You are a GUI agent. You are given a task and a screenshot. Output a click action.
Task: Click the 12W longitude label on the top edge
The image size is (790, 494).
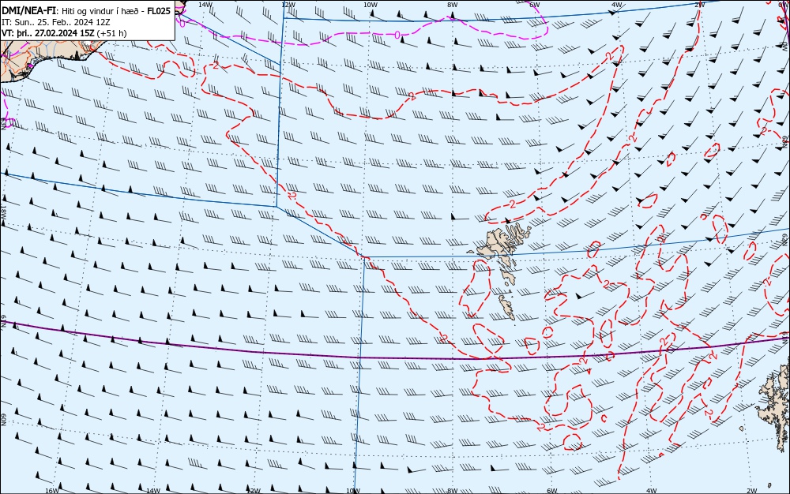[288, 5]
